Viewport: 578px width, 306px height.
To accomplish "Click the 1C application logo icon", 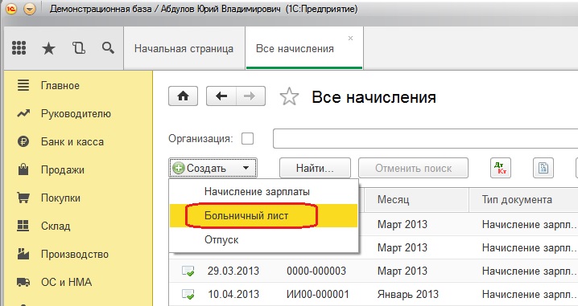I will click(11, 9).
